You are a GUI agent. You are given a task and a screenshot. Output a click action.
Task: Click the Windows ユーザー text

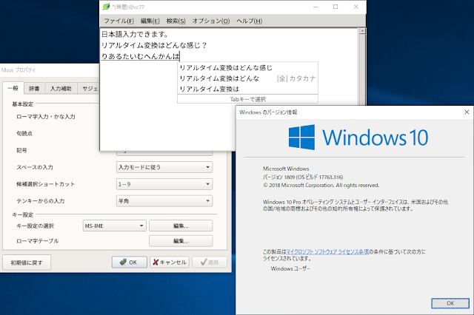(290, 268)
